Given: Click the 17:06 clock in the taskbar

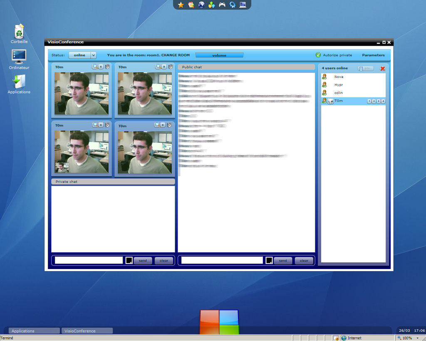Looking at the screenshot, I should [x=419, y=331].
